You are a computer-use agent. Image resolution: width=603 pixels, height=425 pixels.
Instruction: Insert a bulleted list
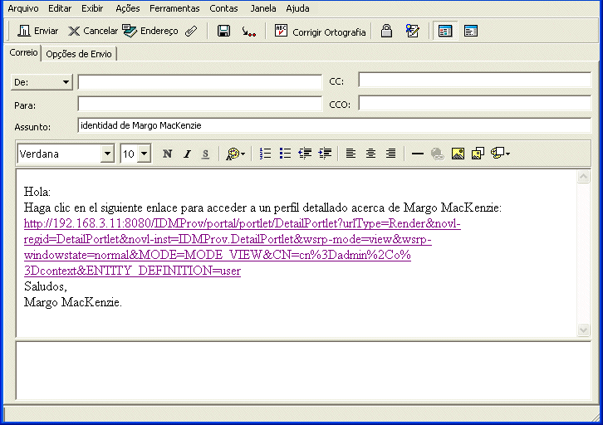285,154
